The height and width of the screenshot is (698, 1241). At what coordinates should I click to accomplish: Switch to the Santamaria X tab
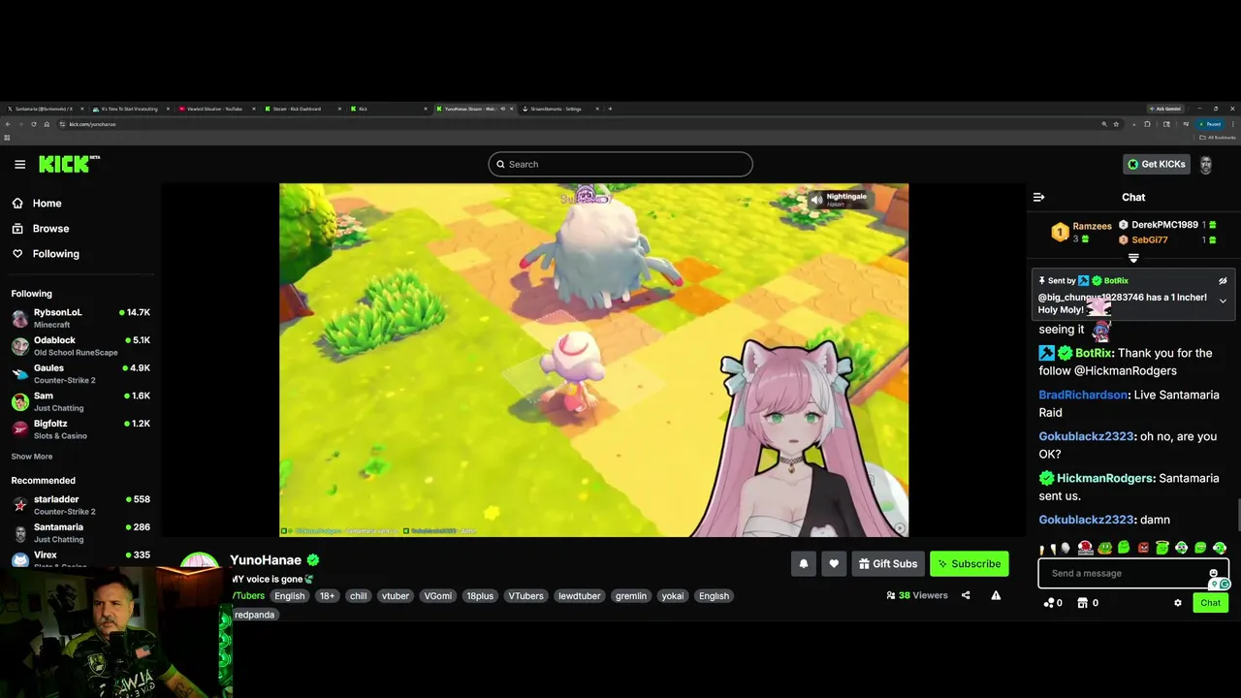[46, 109]
